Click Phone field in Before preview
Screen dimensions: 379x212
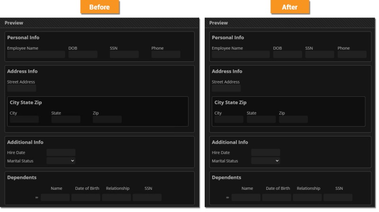click(x=166, y=54)
